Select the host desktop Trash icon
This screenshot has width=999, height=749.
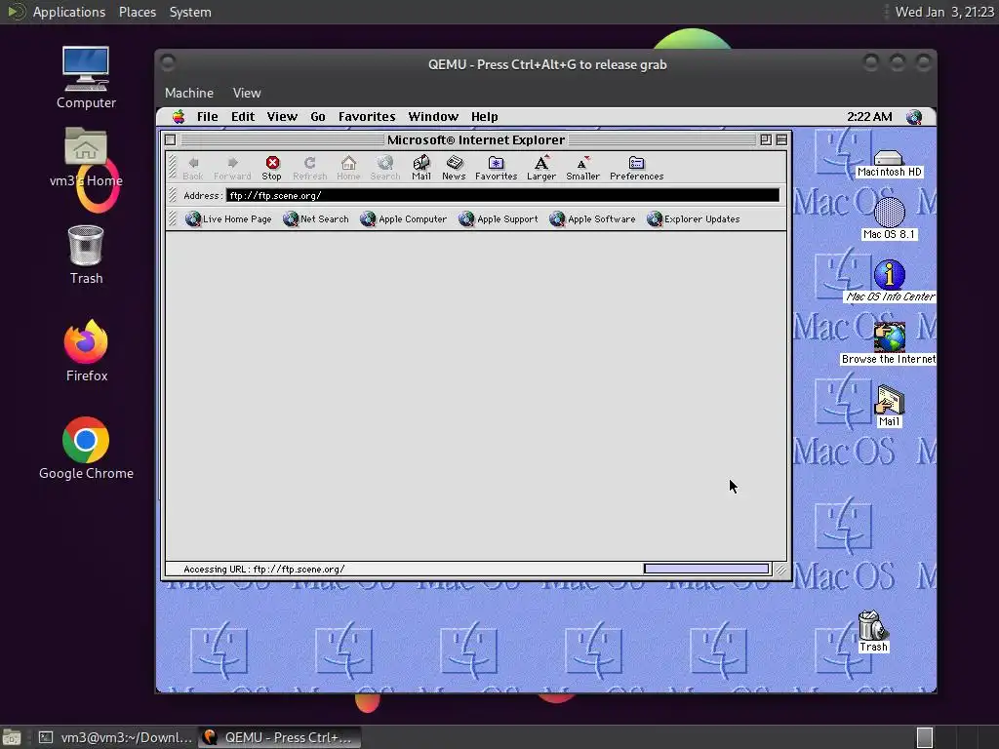coord(86,255)
